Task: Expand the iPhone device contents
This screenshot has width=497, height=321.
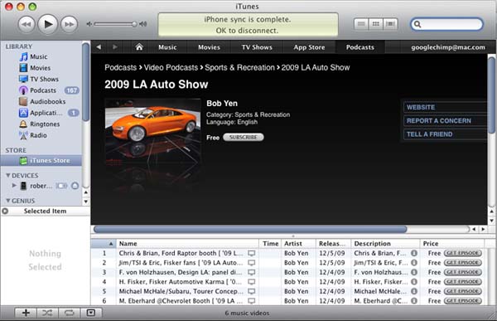Action: pos(14,186)
